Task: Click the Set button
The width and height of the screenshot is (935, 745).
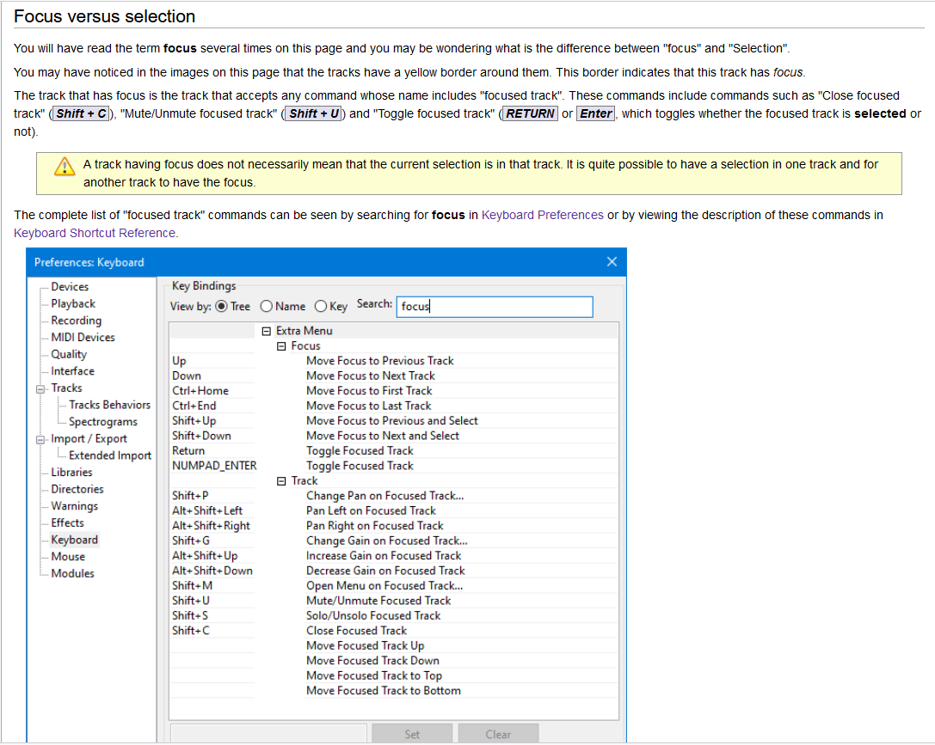Action: [x=412, y=733]
